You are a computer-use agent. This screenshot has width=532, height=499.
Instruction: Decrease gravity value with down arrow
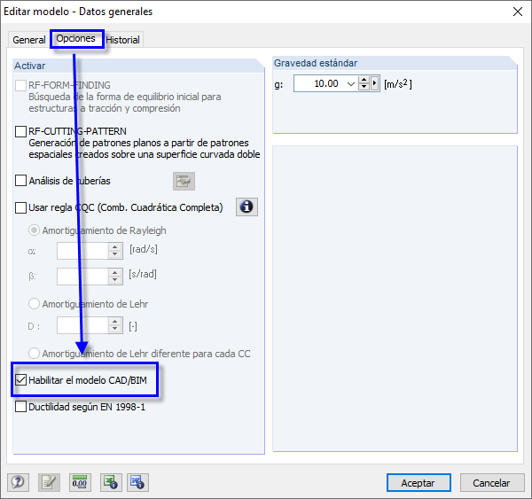click(x=364, y=87)
